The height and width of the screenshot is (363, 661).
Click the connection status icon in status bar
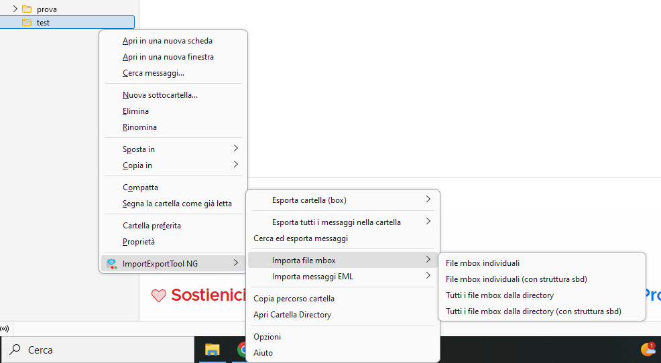[x=5, y=328]
